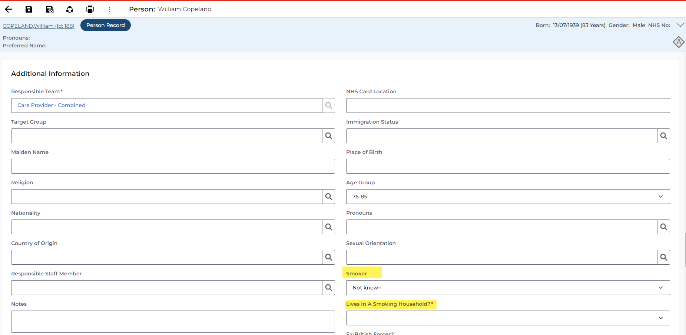The height and width of the screenshot is (335, 686).
Task: Click the Care Provider - Combined link
Action: click(x=52, y=105)
